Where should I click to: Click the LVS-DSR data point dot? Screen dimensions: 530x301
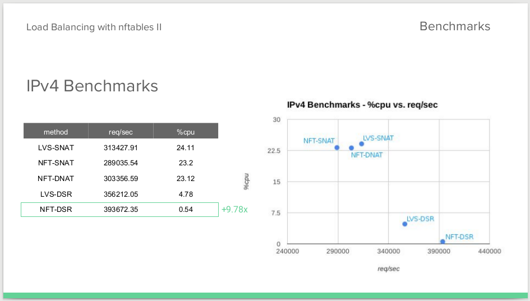pos(404,224)
